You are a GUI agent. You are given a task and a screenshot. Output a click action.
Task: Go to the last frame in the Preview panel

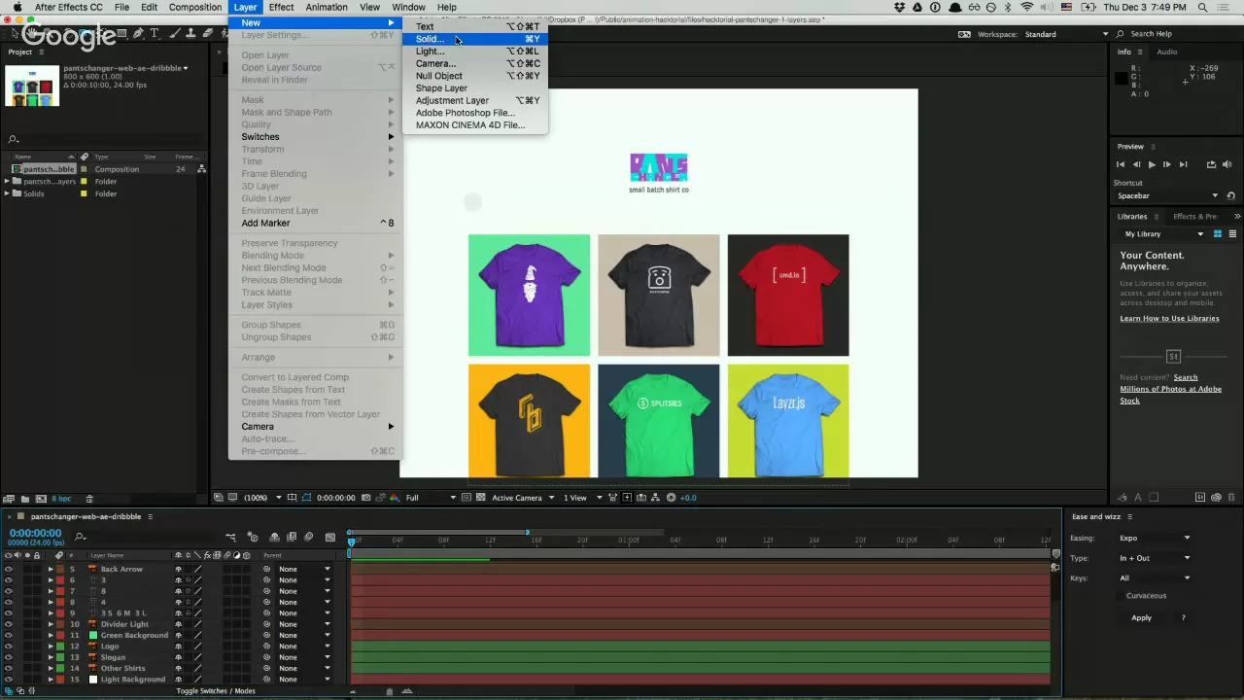pos(1183,164)
